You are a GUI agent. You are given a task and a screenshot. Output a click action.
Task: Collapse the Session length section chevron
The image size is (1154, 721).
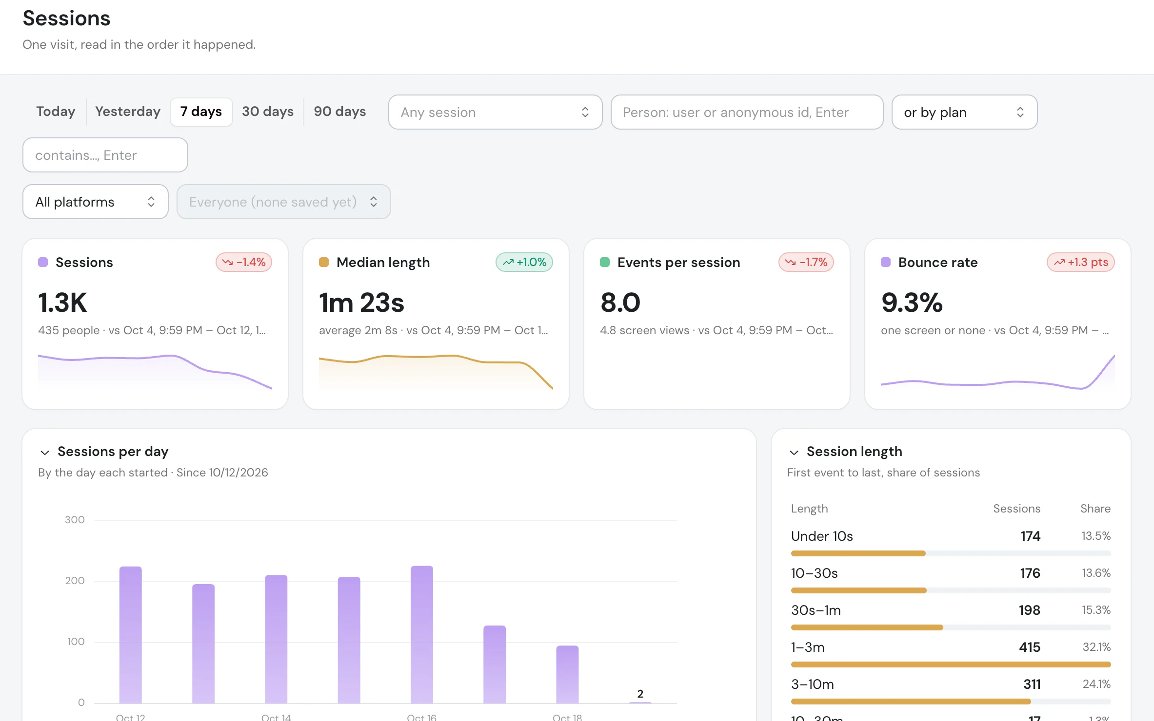click(794, 453)
